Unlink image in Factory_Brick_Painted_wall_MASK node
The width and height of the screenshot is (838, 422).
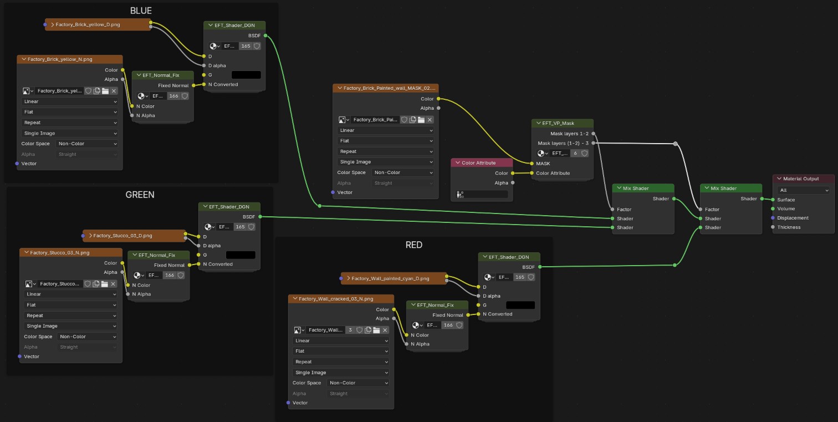click(430, 120)
